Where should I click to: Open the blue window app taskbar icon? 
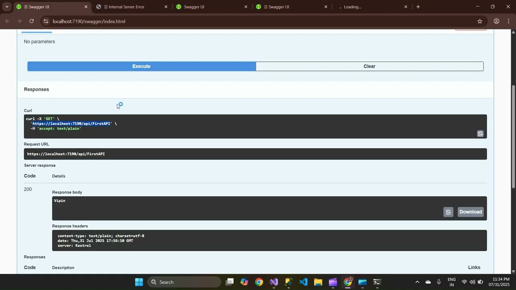tap(362, 282)
